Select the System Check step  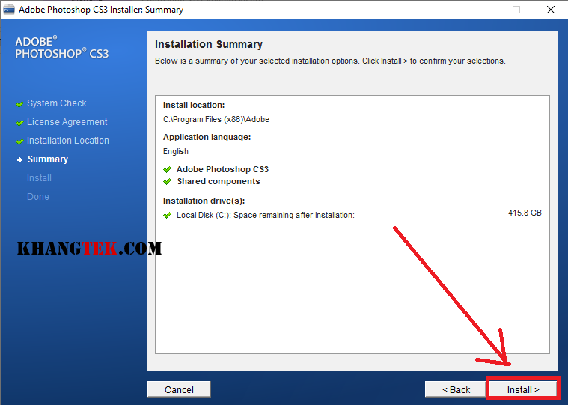pos(57,103)
